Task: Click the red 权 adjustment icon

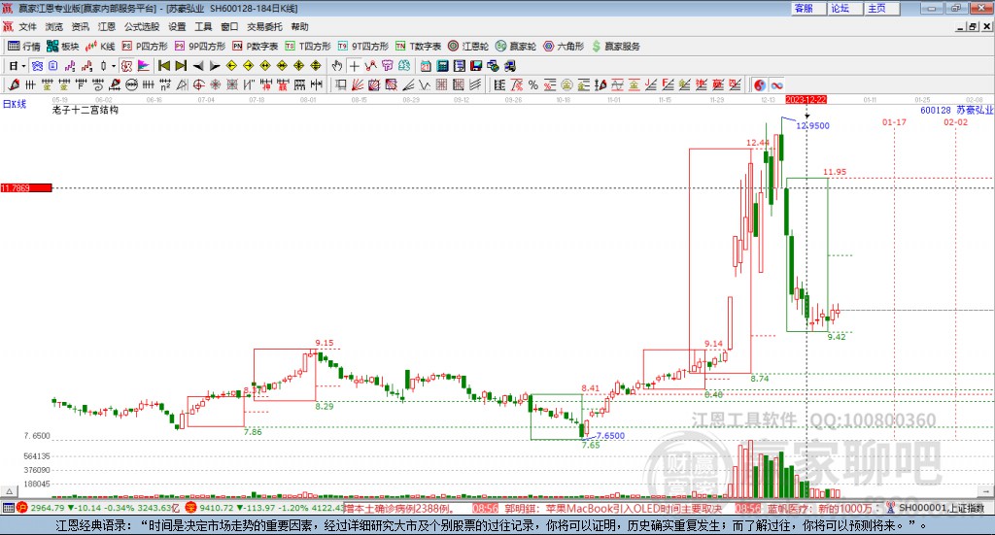Action: (126, 66)
